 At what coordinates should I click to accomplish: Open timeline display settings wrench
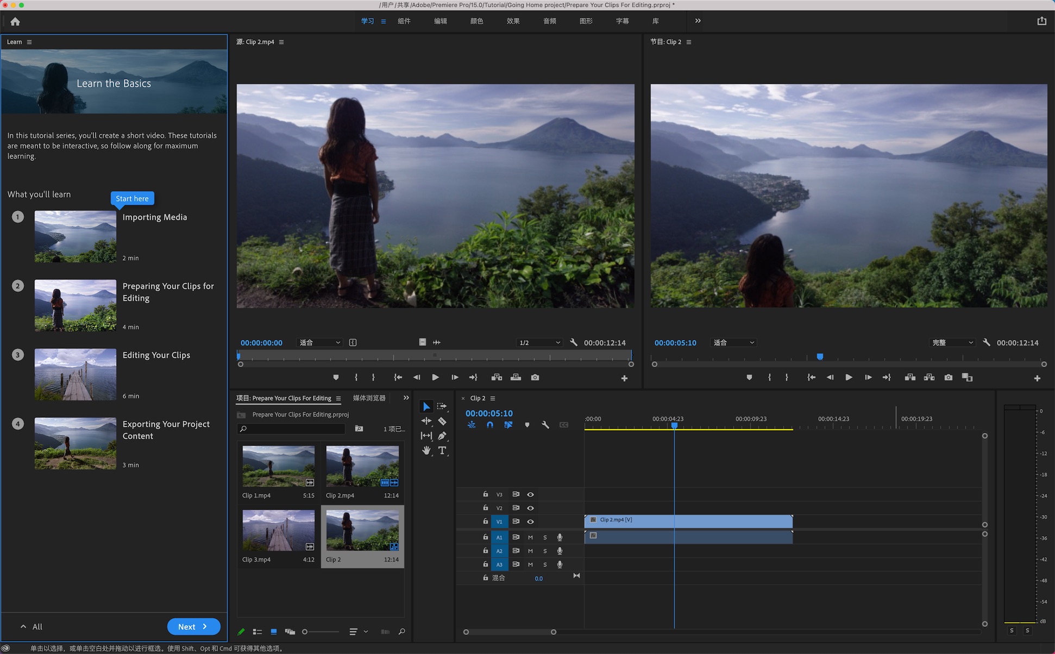point(545,425)
